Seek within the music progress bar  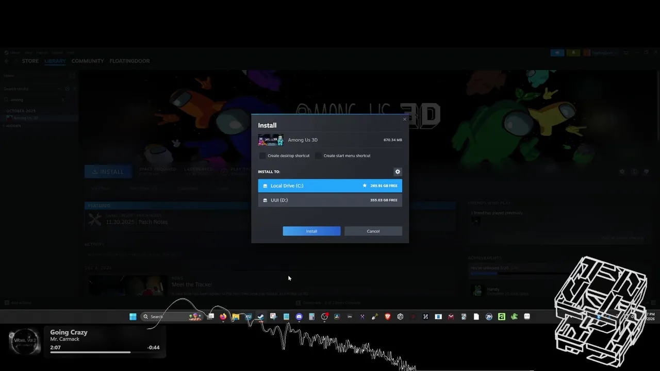pos(105,352)
